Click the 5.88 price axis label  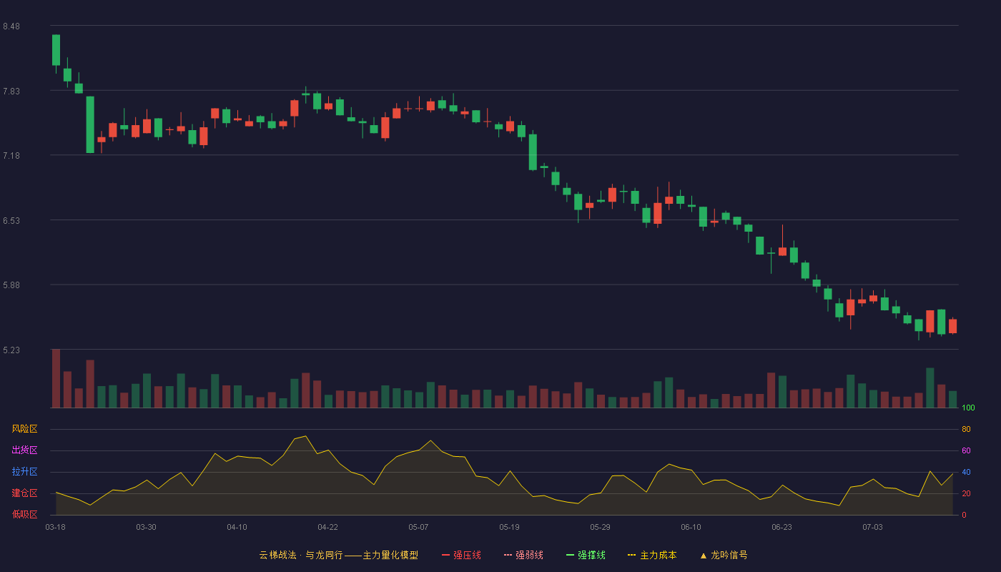coord(11,285)
